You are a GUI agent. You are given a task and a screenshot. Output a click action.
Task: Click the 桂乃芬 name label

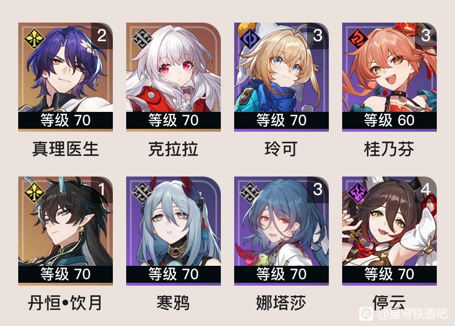[x=389, y=149]
